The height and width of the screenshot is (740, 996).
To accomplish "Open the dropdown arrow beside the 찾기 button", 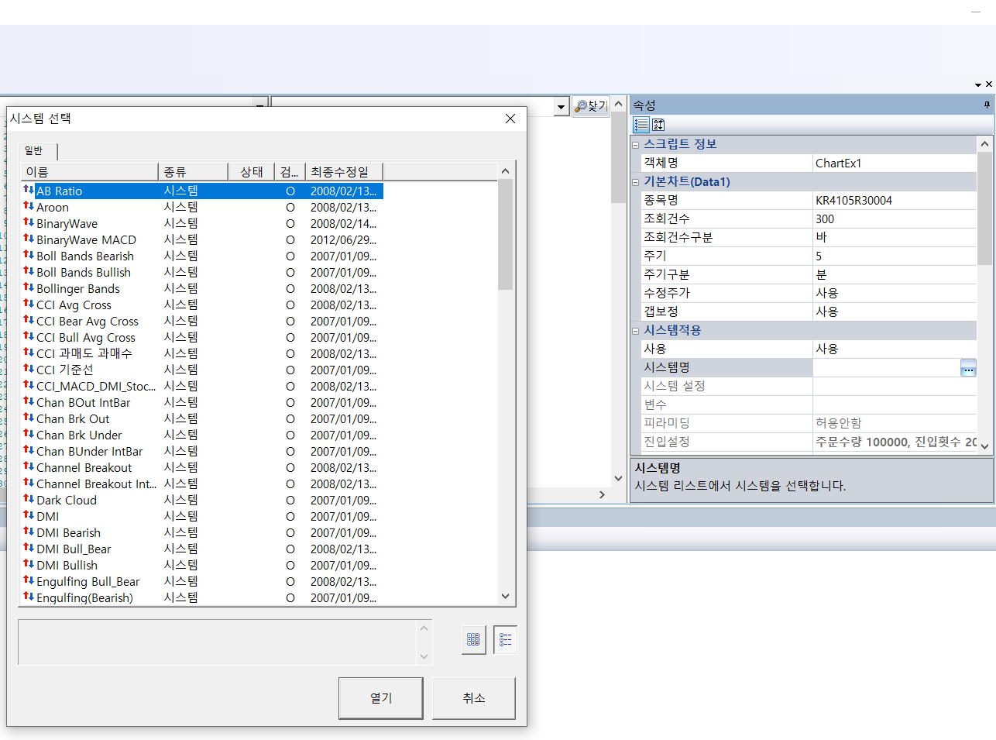I will tap(562, 107).
